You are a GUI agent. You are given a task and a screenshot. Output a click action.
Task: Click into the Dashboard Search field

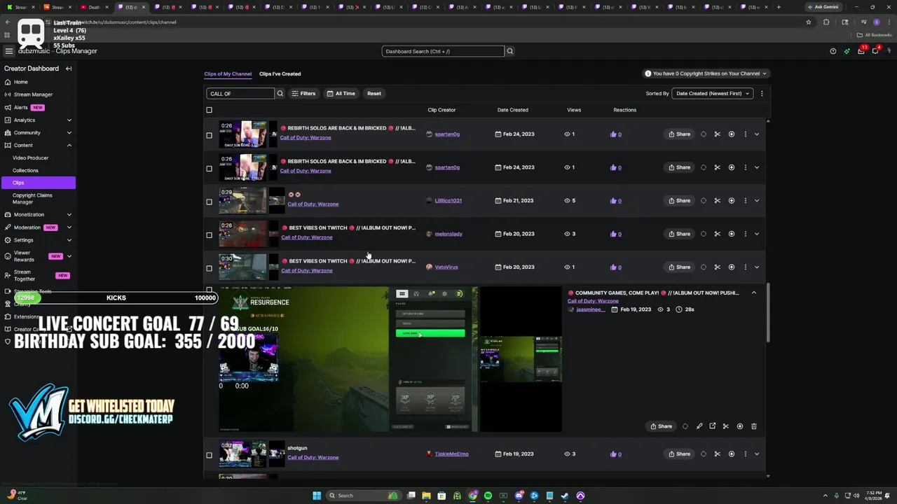point(443,51)
